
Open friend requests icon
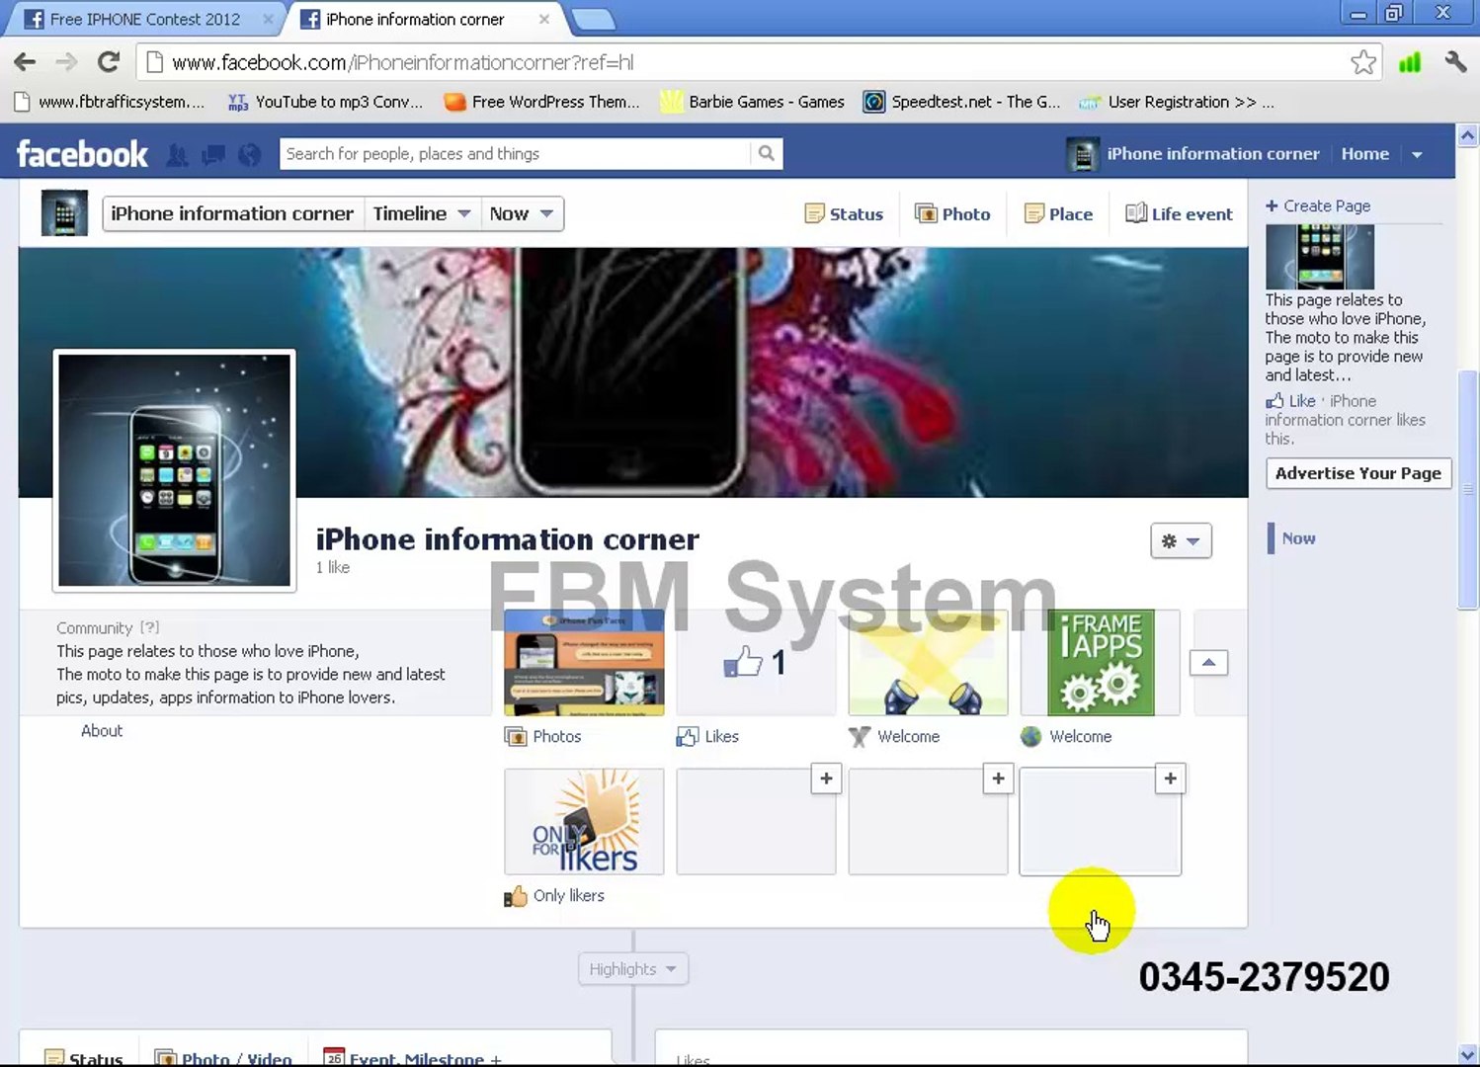(x=177, y=154)
